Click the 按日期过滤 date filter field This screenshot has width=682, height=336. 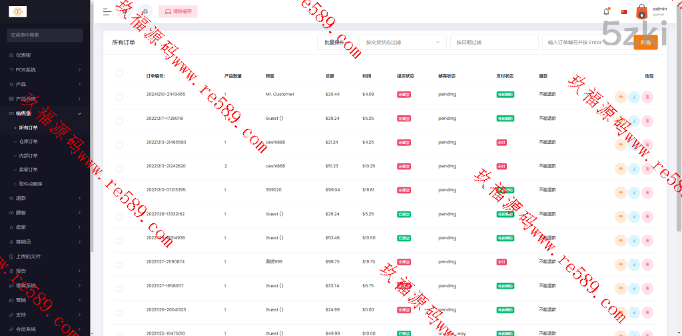[494, 42]
